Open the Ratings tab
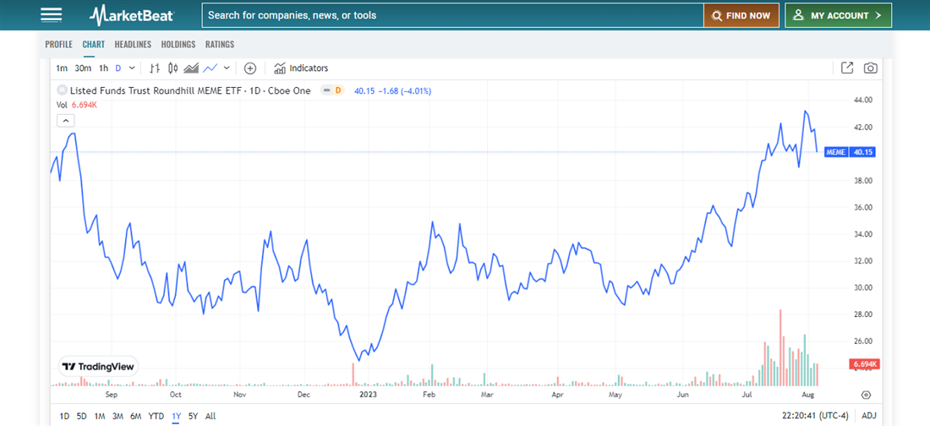The height and width of the screenshot is (426, 930). click(220, 44)
